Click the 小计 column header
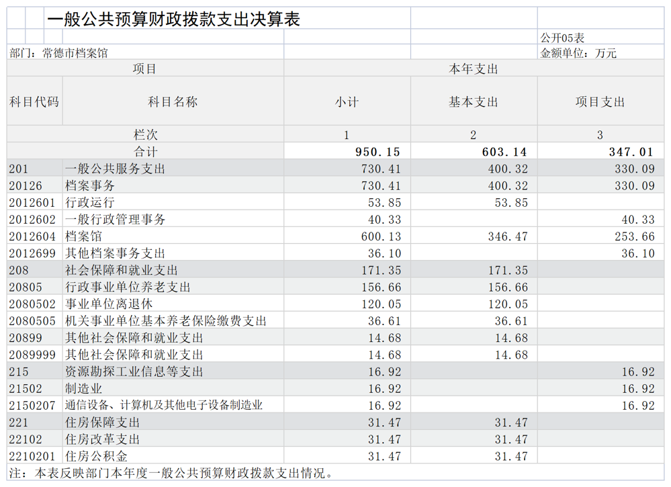Screen dimensions: 671x487 pyautogui.click(x=347, y=101)
